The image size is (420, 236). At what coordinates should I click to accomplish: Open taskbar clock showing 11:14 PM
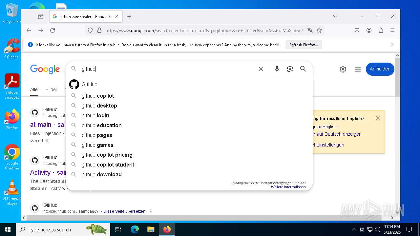click(392, 229)
